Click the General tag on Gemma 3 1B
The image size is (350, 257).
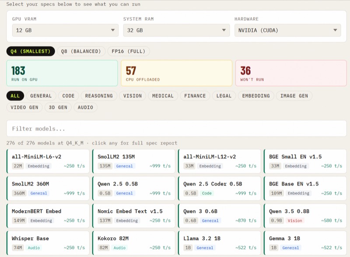pyautogui.click(x=290, y=248)
